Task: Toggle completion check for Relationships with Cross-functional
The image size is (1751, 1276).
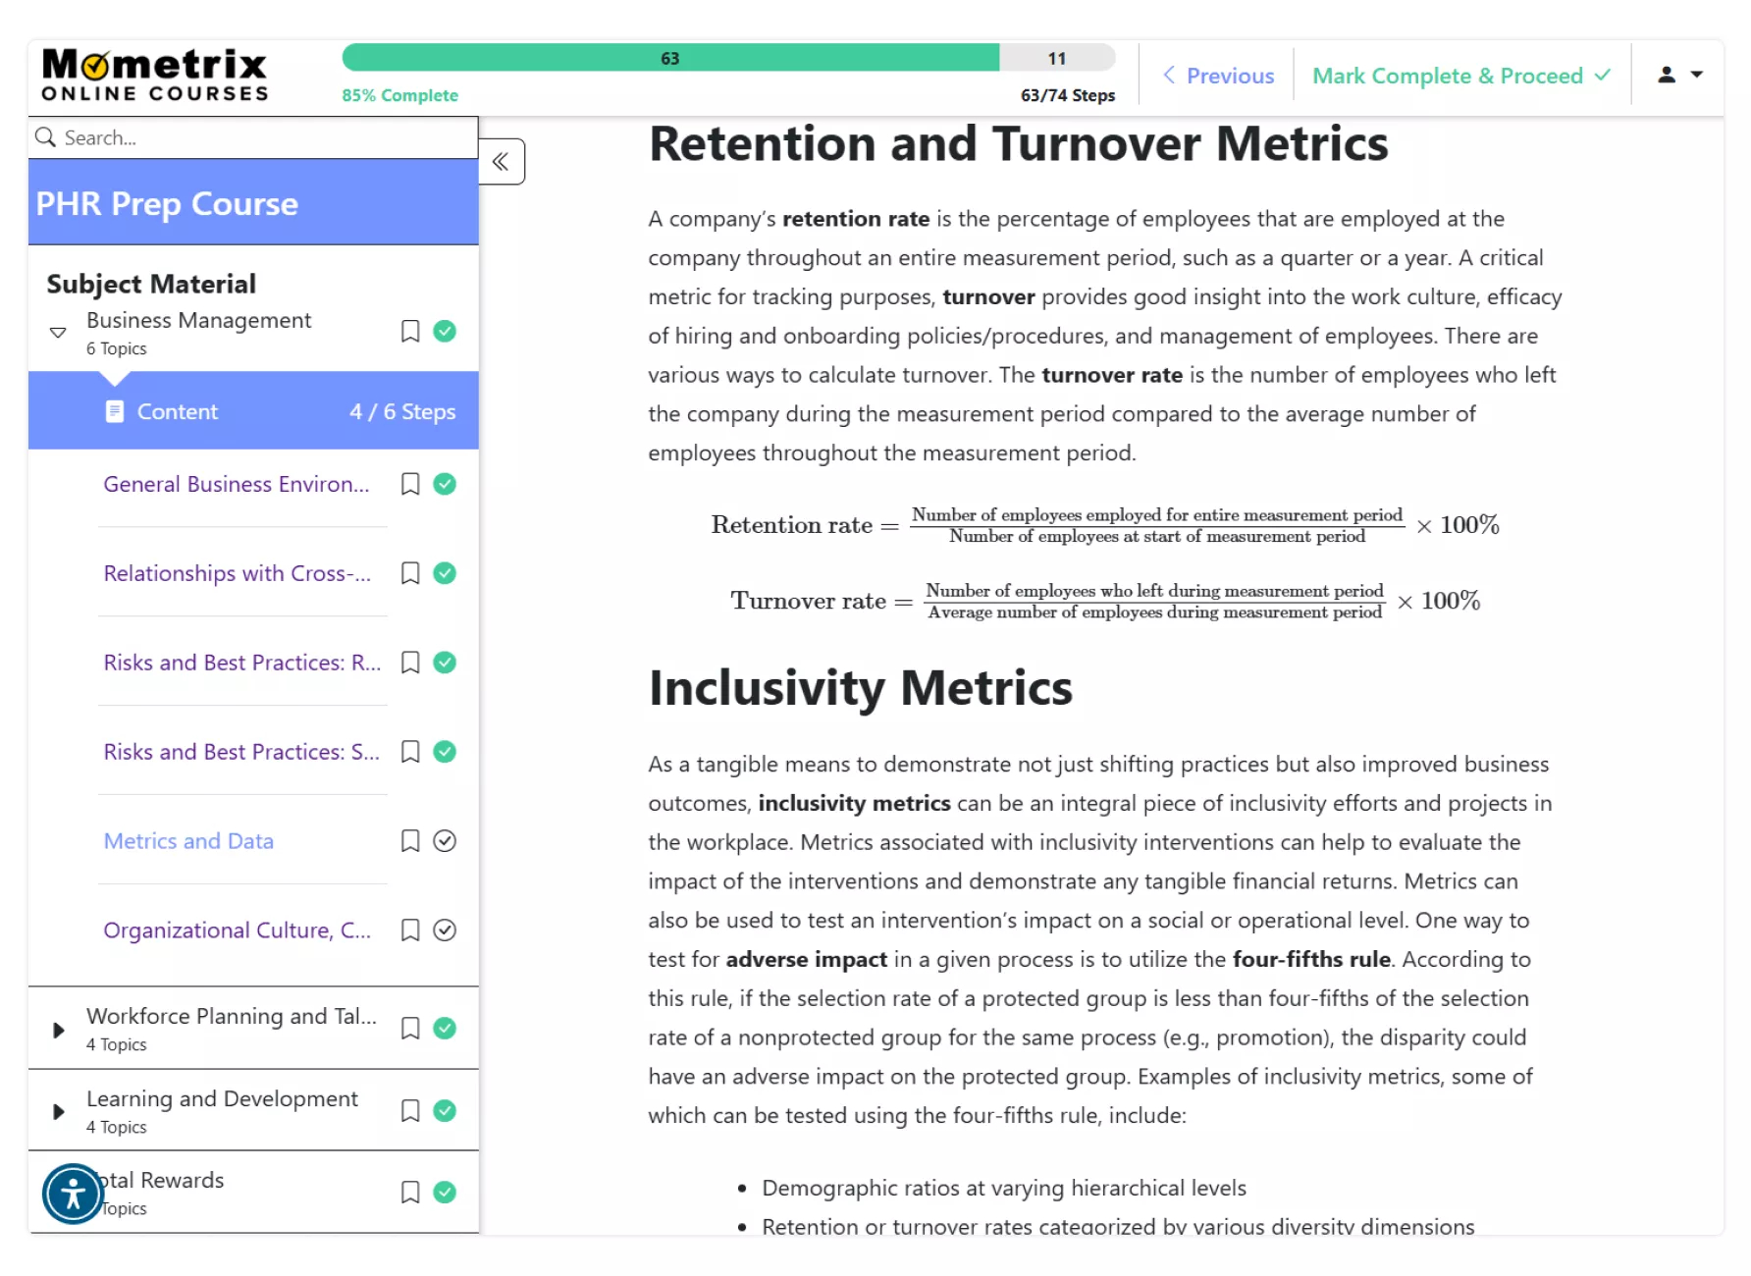Action: [445, 573]
